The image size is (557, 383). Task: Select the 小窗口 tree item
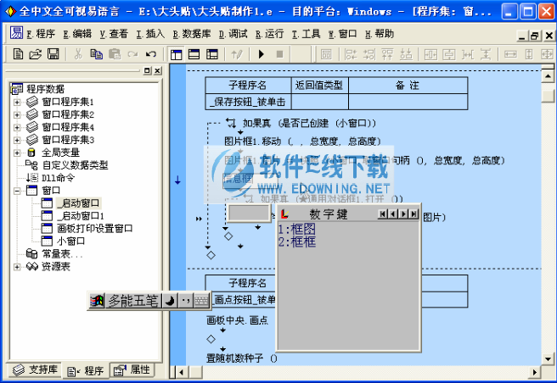click(73, 241)
